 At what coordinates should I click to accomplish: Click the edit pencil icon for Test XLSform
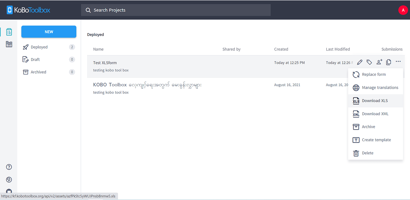(x=359, y=62)
